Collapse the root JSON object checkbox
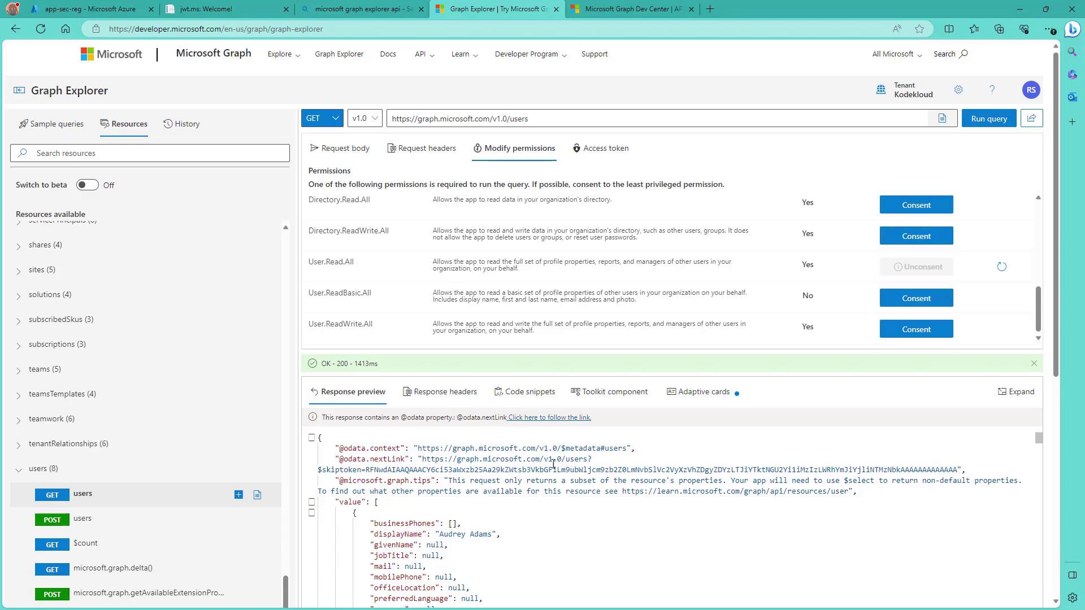 coord(311,438)
